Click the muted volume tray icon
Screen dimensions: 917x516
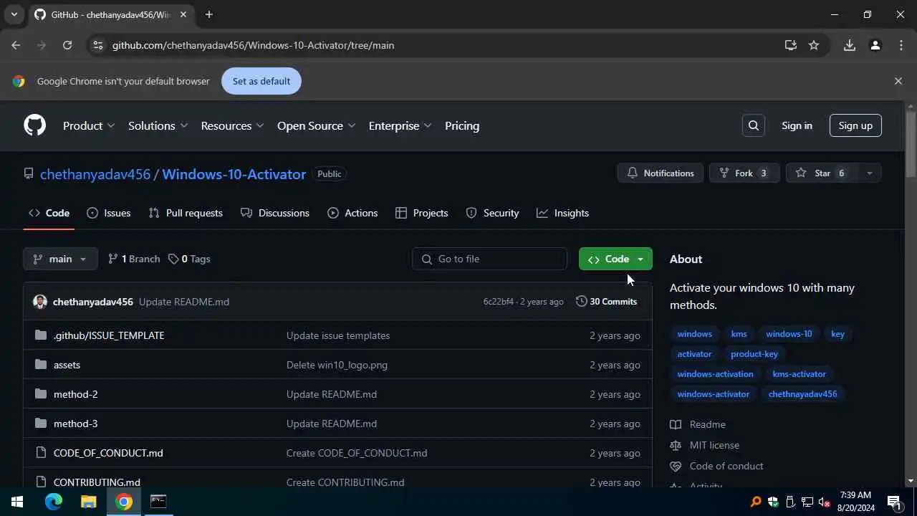(x=824, y=502)
